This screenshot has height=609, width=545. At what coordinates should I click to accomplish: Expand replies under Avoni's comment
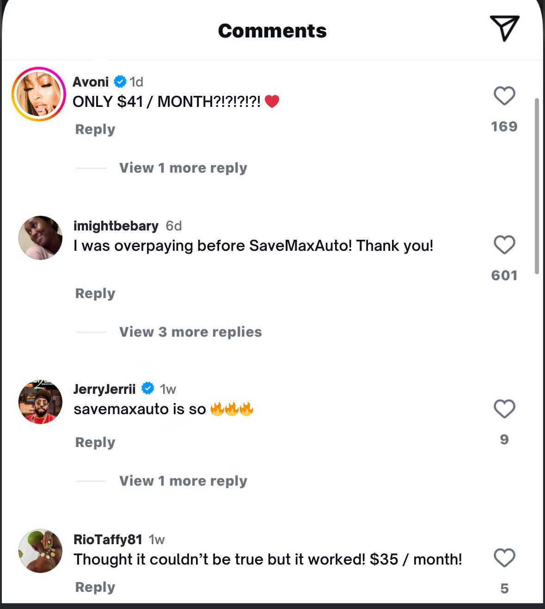(183, 168)
